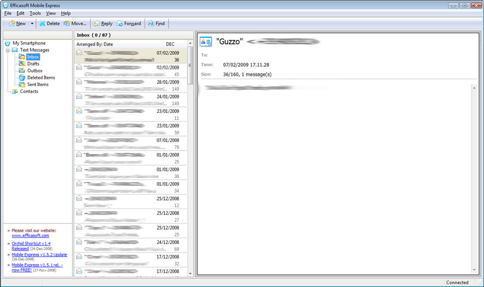The height and width of the screenshot is (287, 484).
Task: Click the Move toolbar button
Action: pos(75,24)
